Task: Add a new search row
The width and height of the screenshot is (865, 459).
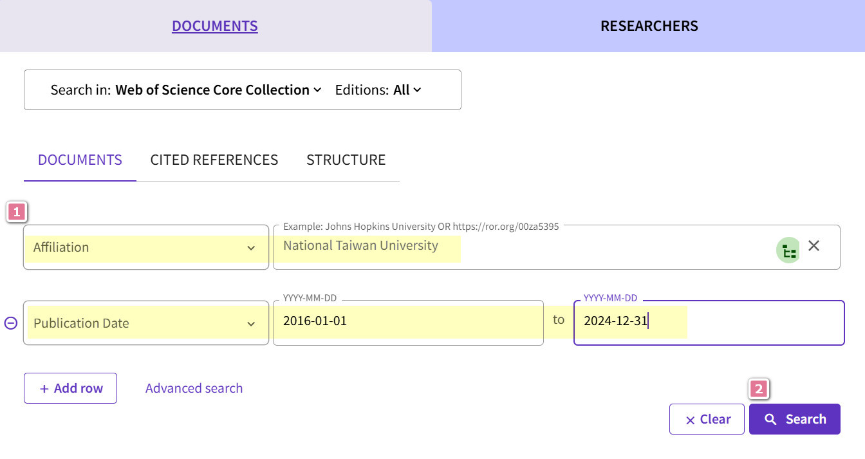Action: pyautogui.click(x=70, y=388)
